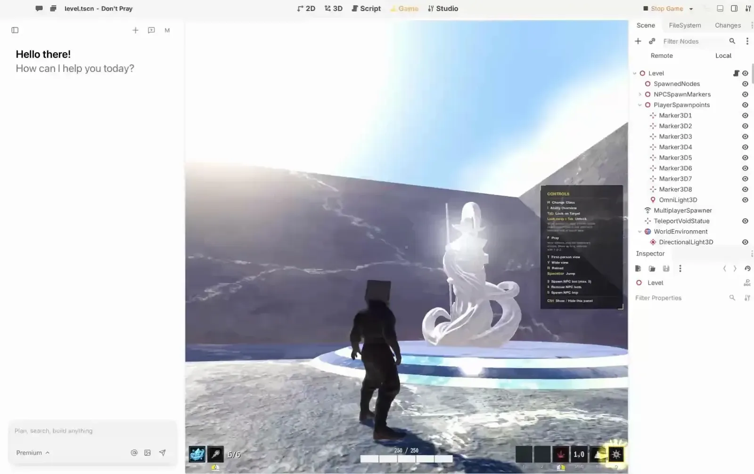Switch to the 2D workspace
This screenshot has height=474, width=754.
(x=306, y=8)
